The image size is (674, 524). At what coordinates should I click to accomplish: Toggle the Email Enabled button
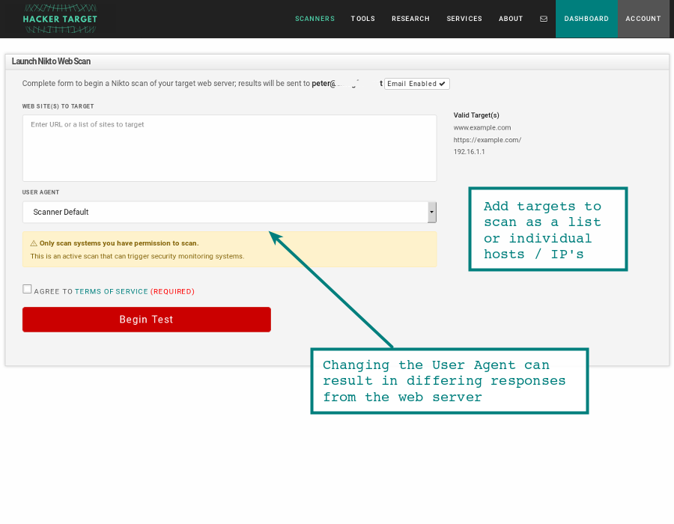[416, 84]
